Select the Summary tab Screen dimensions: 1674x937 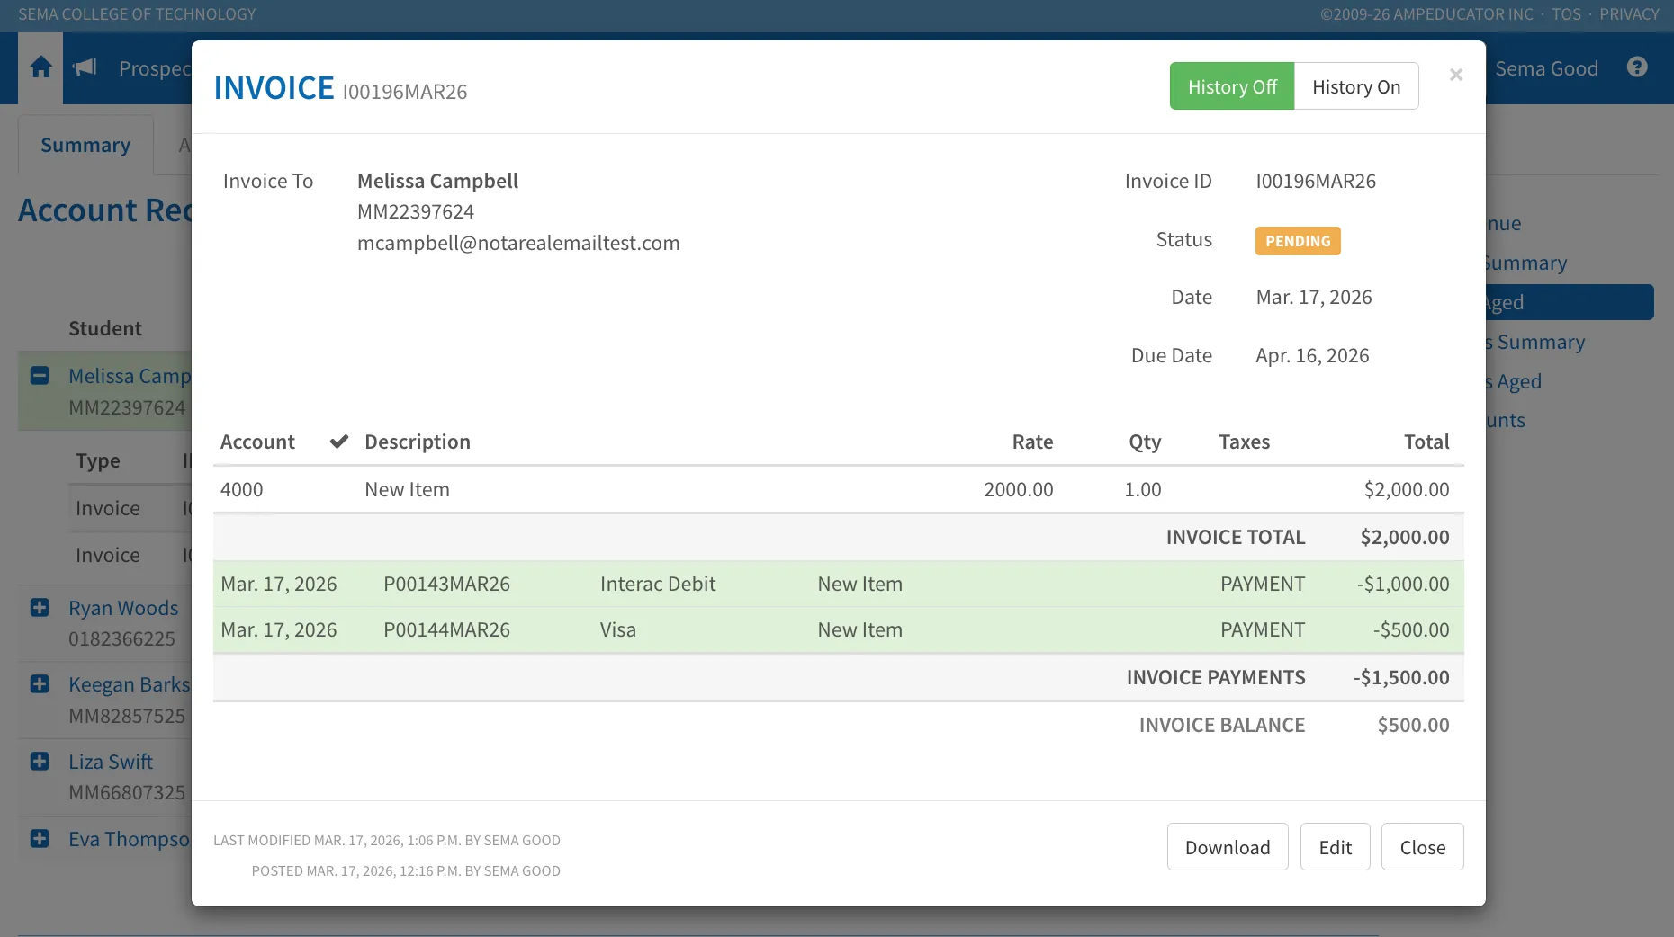coord(85,145)
